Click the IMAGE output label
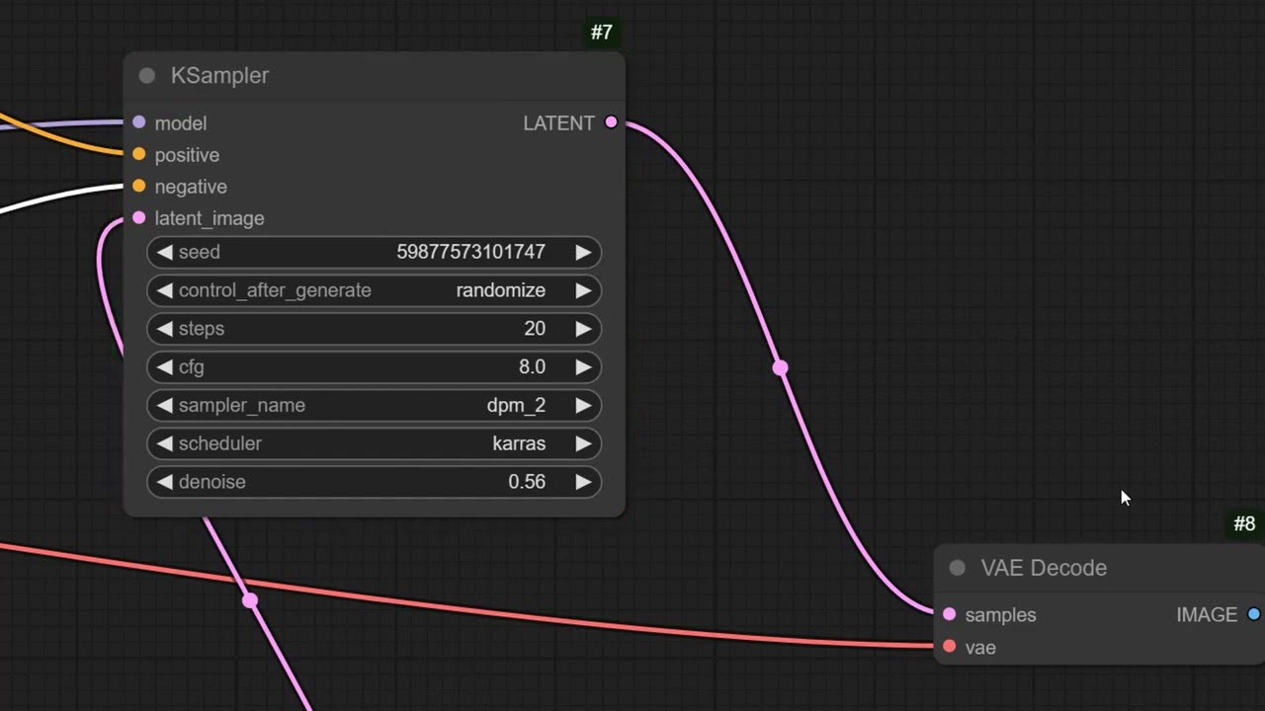The width and height of the screenshot is (1265, 711). pyautogui.click(x=1207, y=615)
